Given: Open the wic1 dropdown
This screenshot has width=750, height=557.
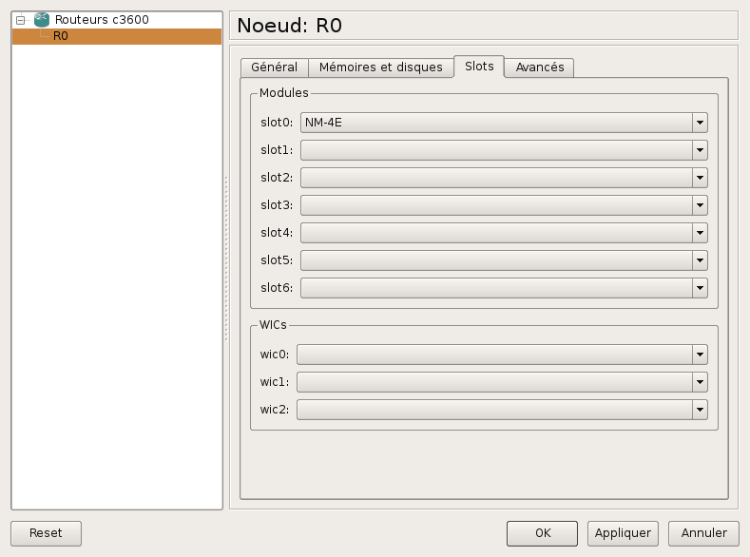Looking at the screenshot, I should coord(502,382).
